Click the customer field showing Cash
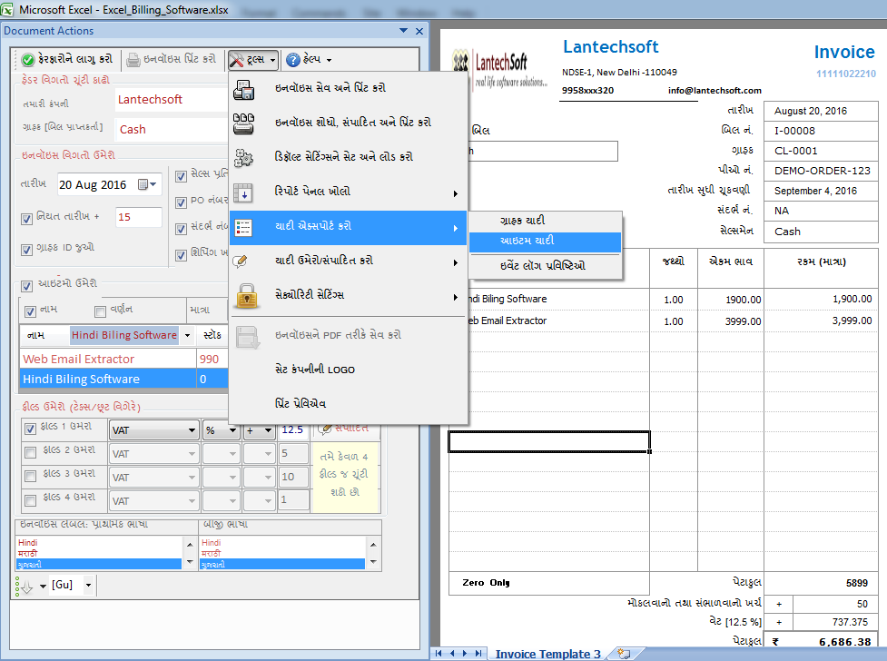Screen dimensions: 887x661 (x=172, y=130)
